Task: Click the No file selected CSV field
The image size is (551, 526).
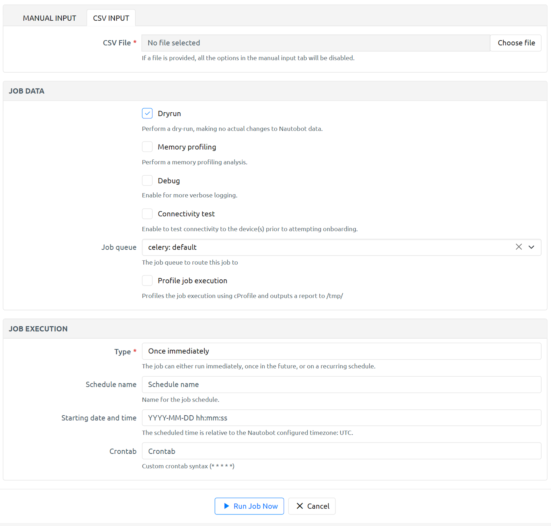Action: pos(315,43)
